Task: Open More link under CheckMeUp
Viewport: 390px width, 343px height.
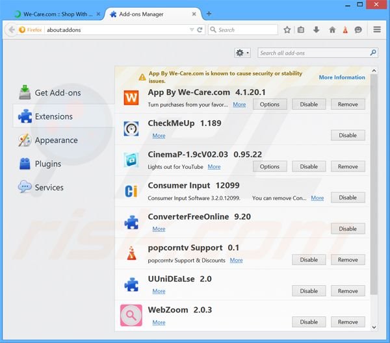Action: pyautogui.click(x=159, y=136)
